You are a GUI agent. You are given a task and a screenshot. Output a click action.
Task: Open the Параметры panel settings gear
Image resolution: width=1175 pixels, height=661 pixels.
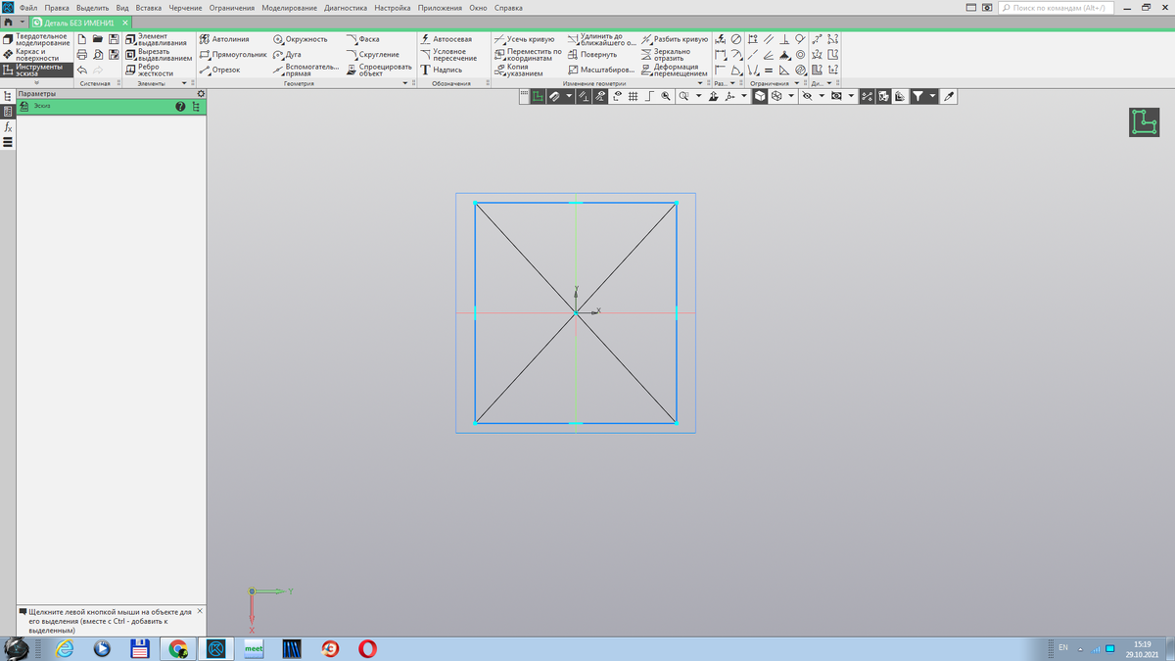tap(201, 94)
